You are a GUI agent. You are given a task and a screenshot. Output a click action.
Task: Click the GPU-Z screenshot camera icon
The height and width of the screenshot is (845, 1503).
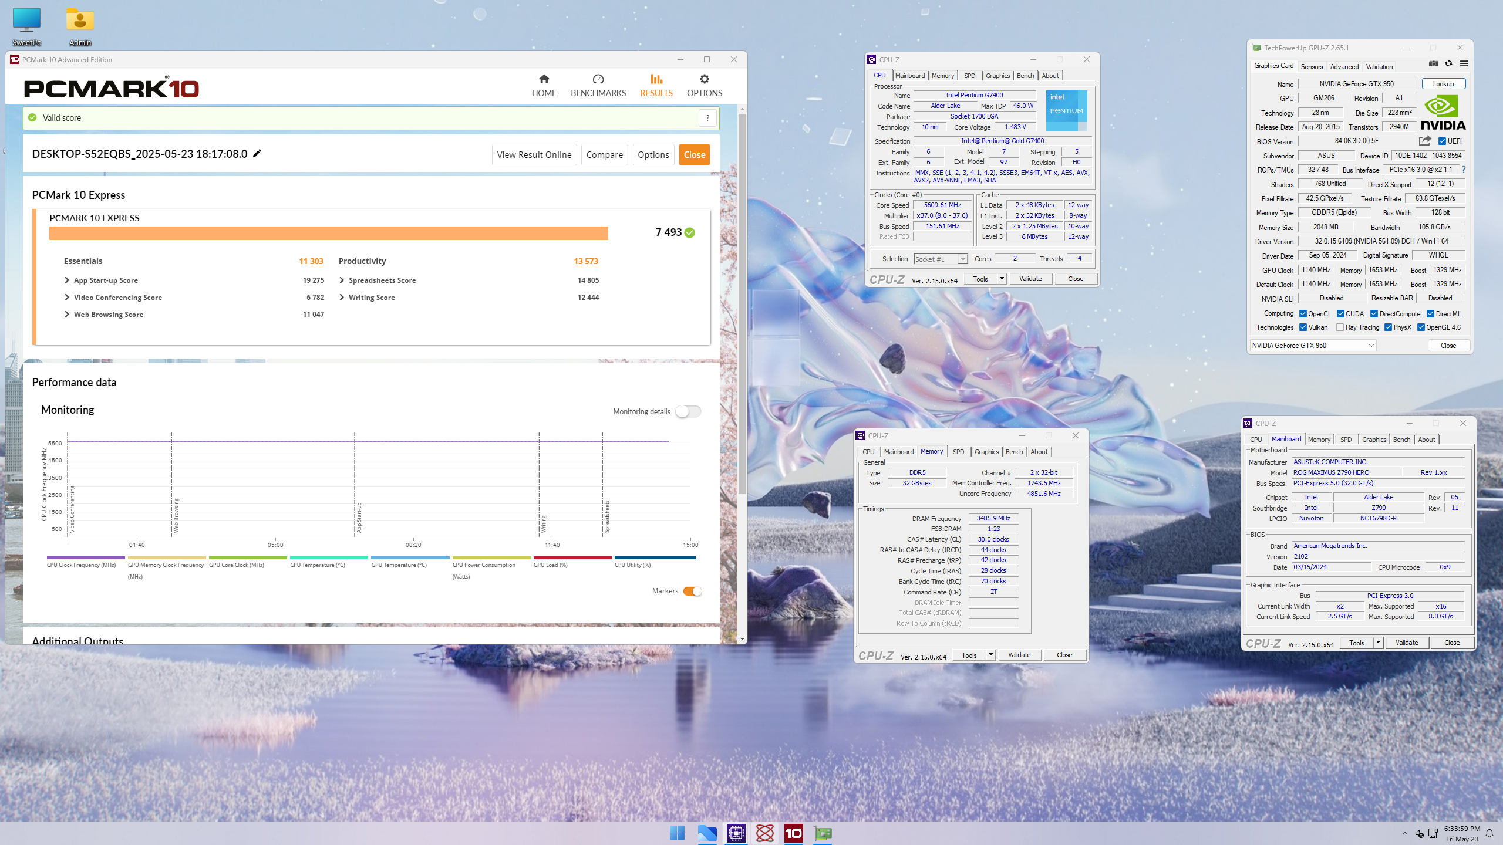(1434, 63)
